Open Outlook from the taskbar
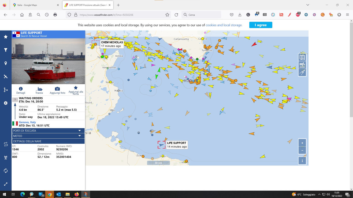The height and width of the screenshot is (198, 353). (x=58, y=194)
